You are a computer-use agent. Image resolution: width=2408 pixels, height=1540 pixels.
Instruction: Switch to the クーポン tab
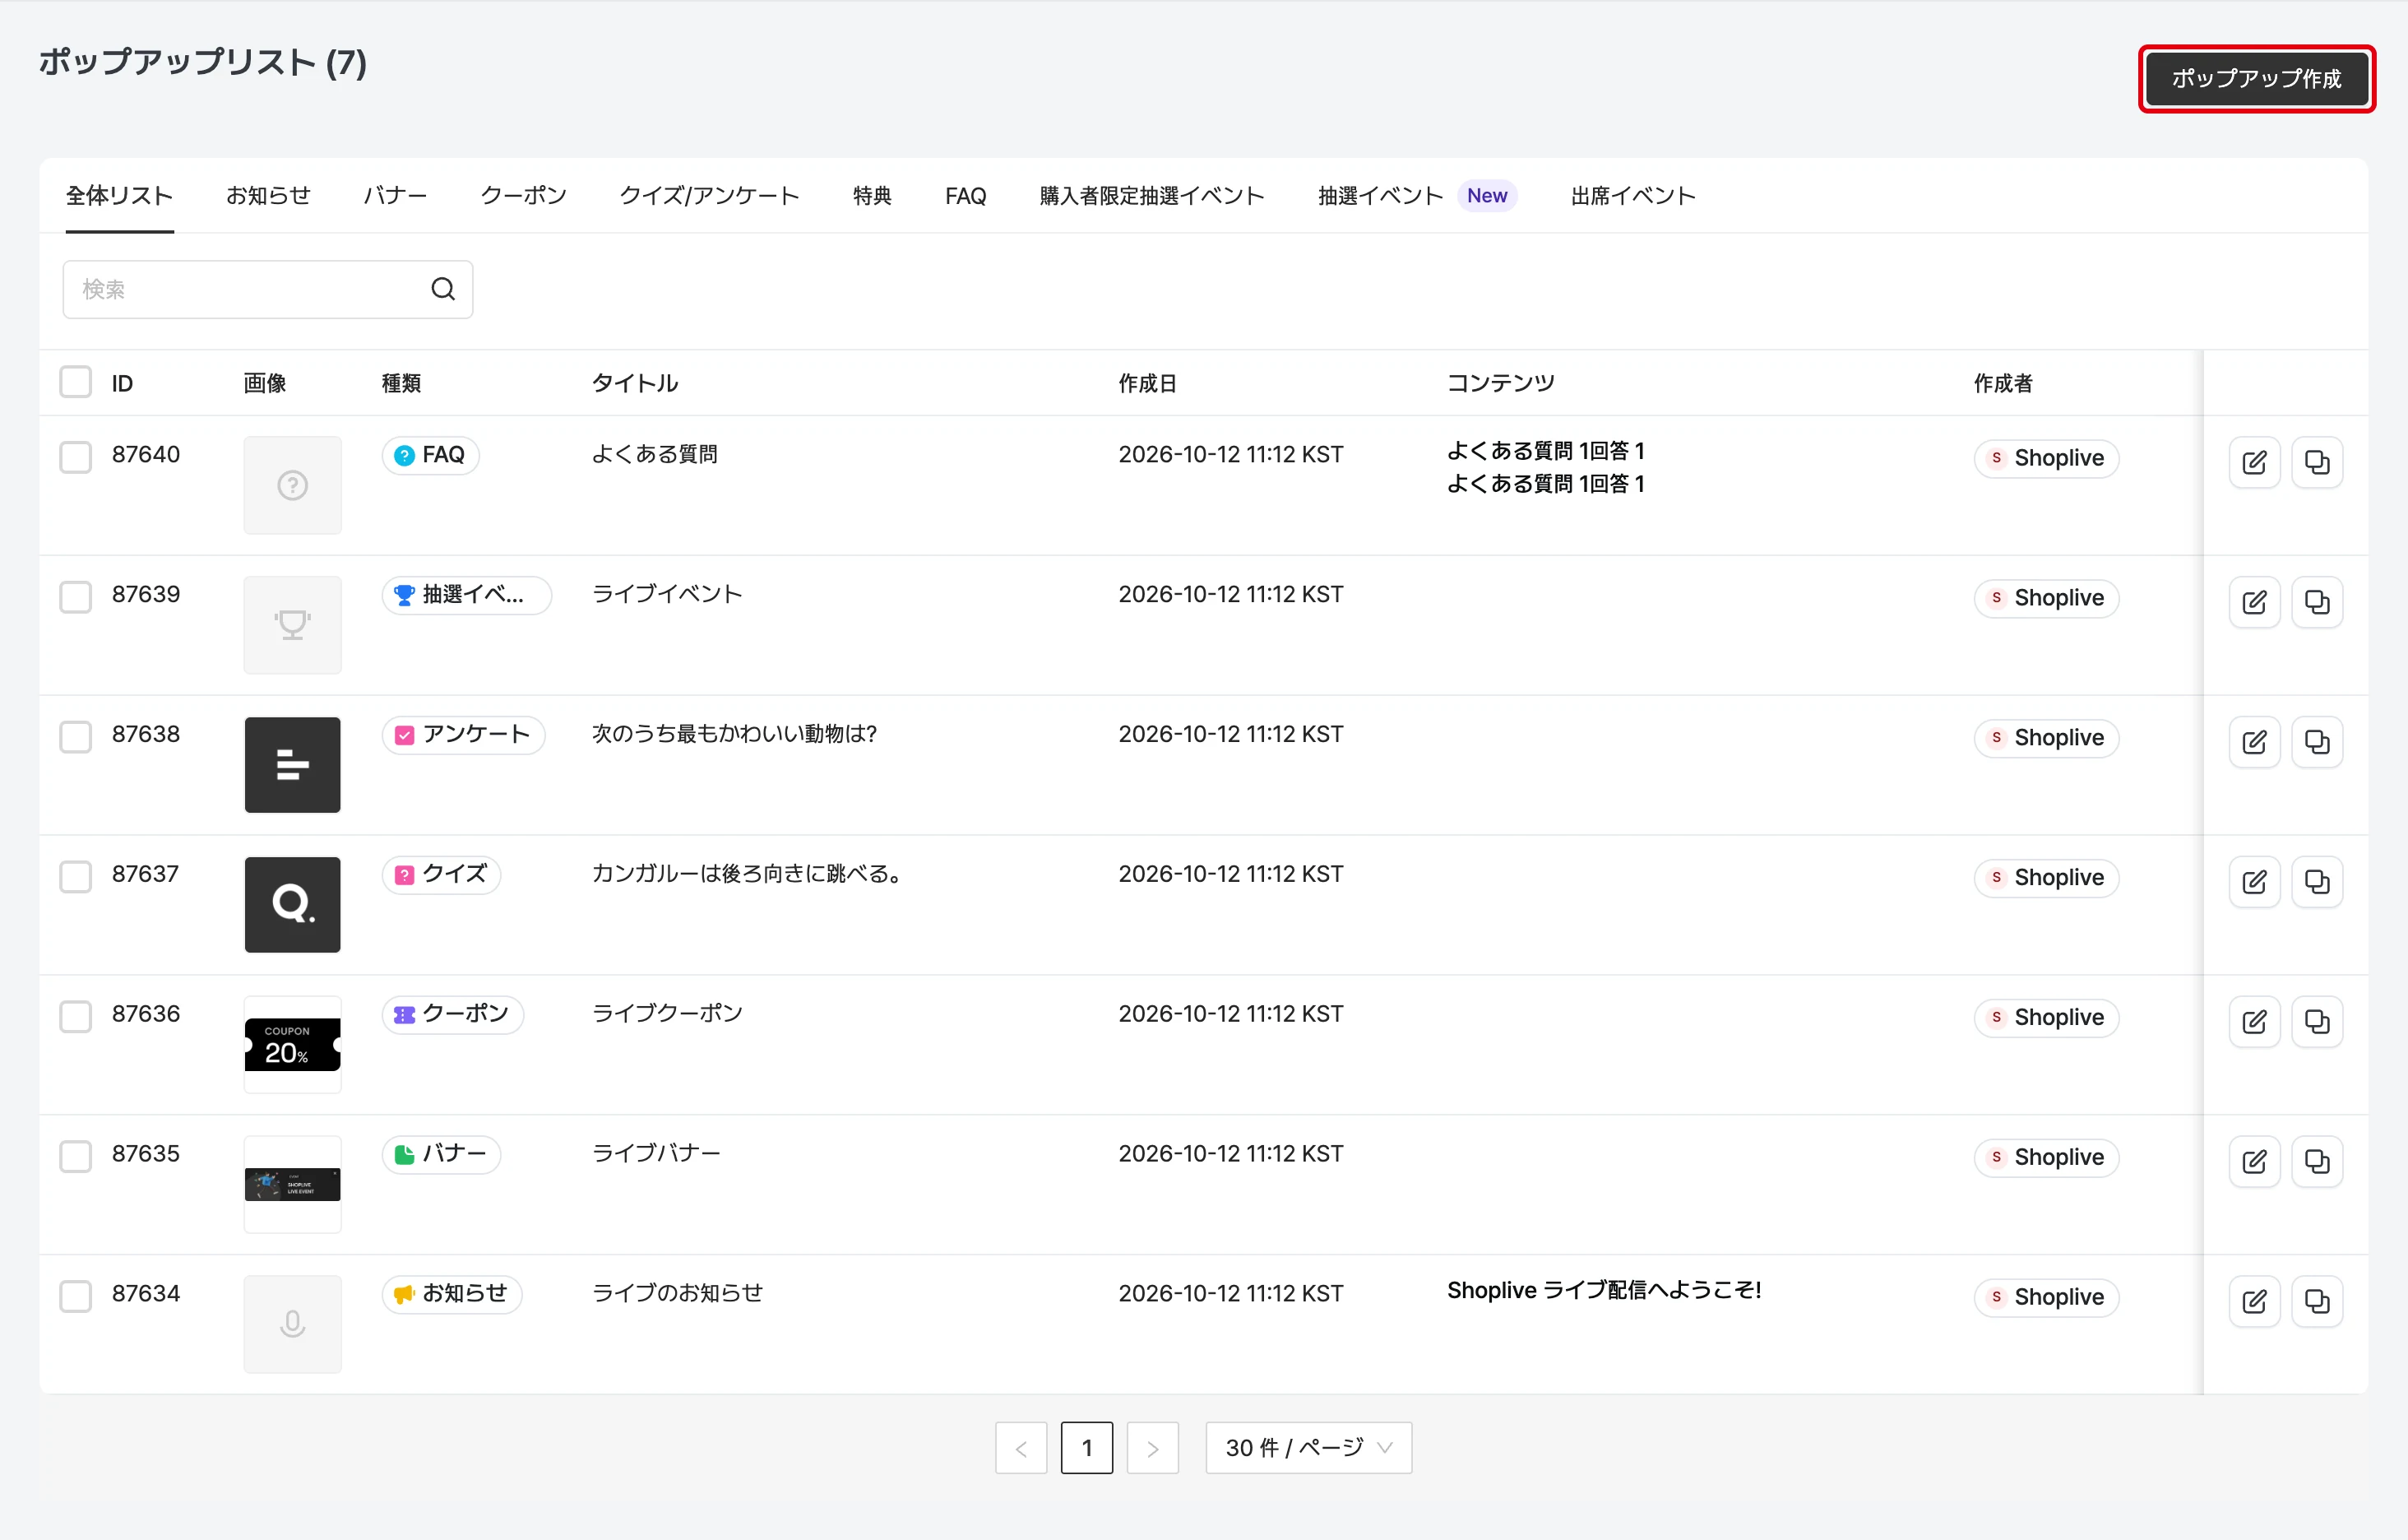coord(523,196)
